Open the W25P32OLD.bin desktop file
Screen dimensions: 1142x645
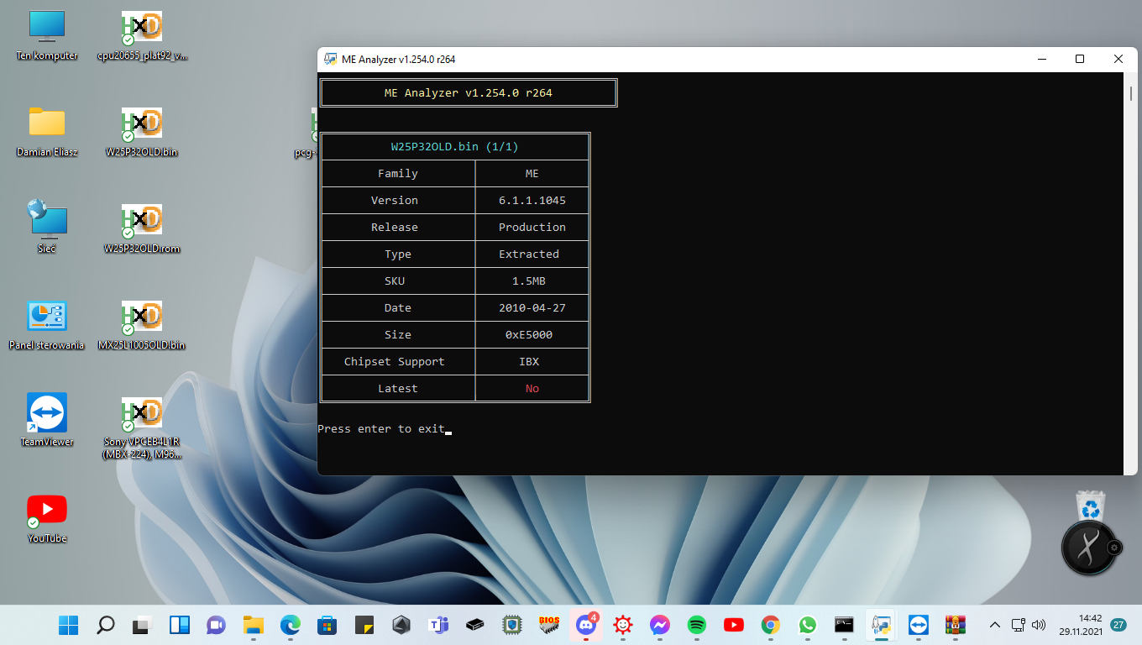142,125
